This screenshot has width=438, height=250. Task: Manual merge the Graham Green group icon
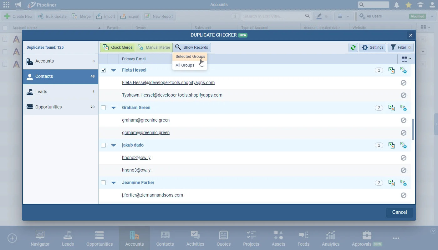tap(404, 108)
